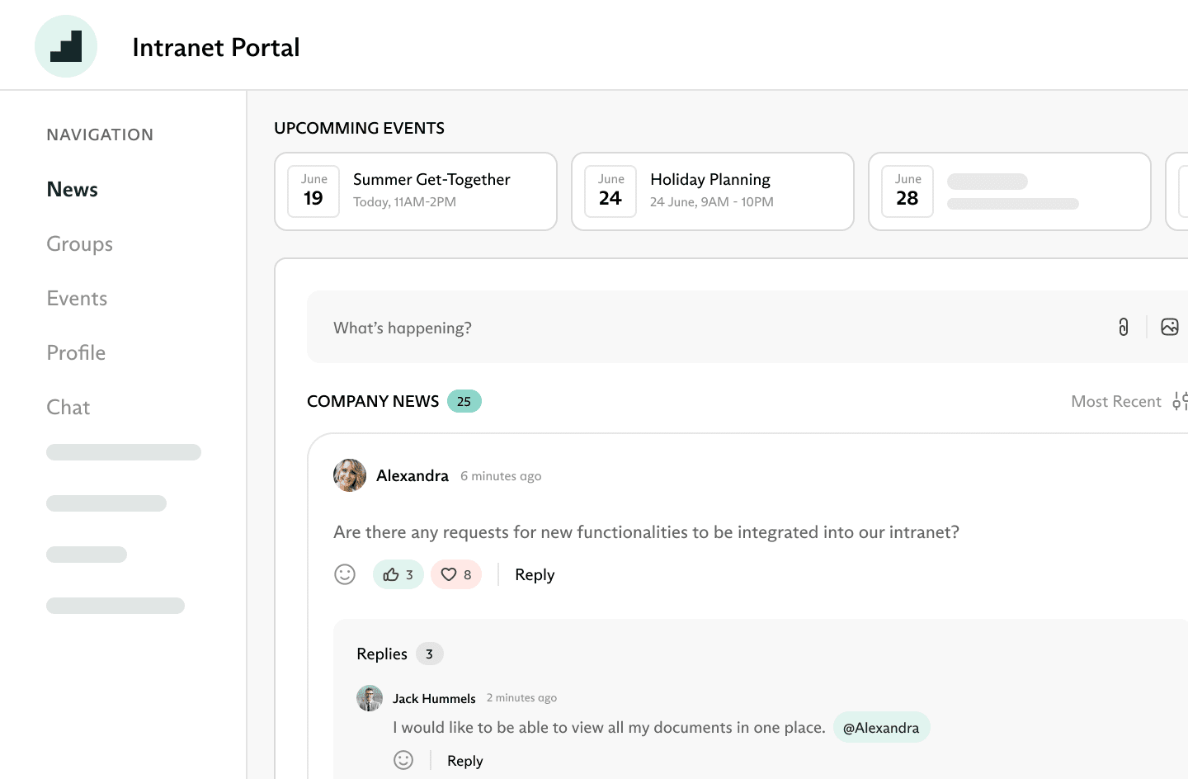1188x779 pixels.
Task: Open the Summer Get-Together event card
Action: 416,191
